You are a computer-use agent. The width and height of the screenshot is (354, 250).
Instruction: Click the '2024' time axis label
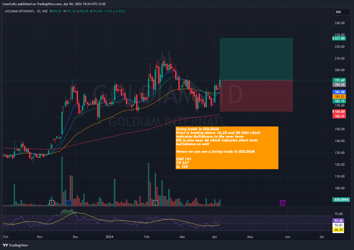[109, 237]
